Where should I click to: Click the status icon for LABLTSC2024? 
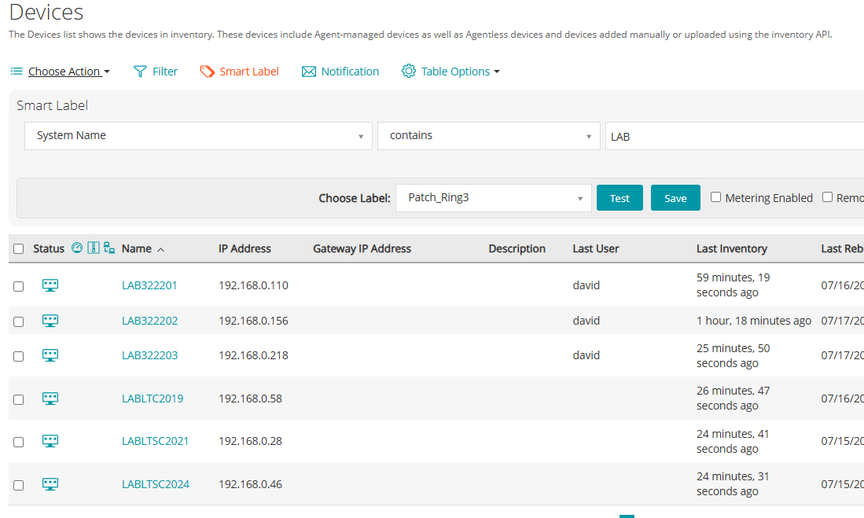pyautogui.click(x=50, y=484)
